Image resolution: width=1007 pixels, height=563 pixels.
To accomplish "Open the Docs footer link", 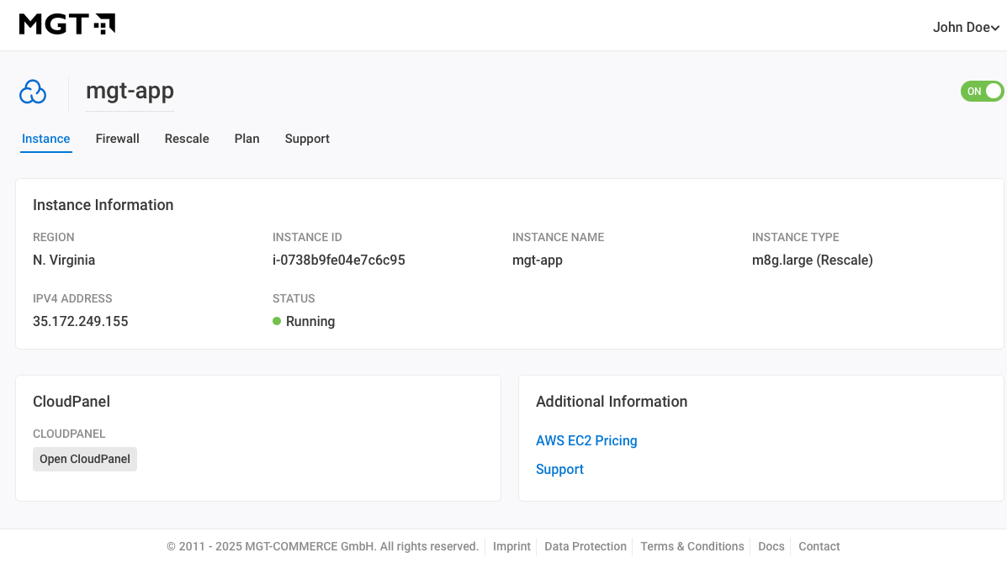I will (x=771, y=546).
